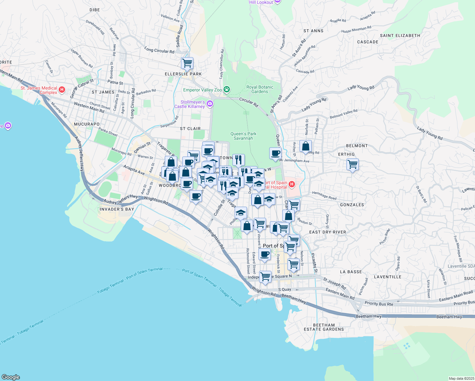The image size is (475, 381).
Task: Open the paw icon for Emperor Valley Zoo
Action: [226, 90]
